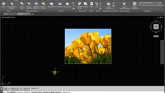The image size is (165, 93).
Task: Add a new drawing tab with plus
Action: [33, 14]
